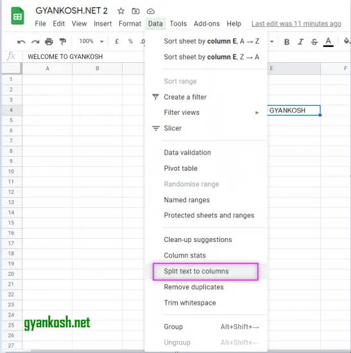The image size is (351, 353).
Task: Click the formula bar input
Action: [83, 56]
